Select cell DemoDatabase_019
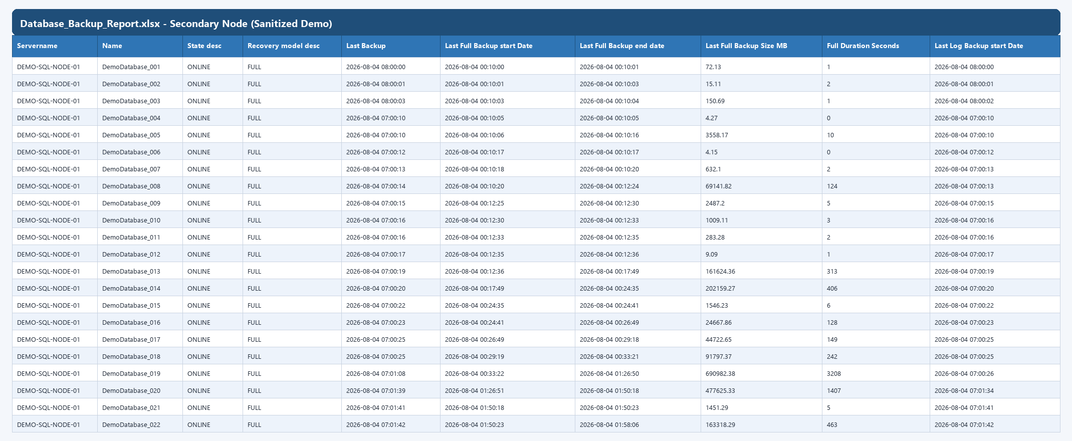The height and width of the screenshot is (441, 1072). (x=140, y=373)
